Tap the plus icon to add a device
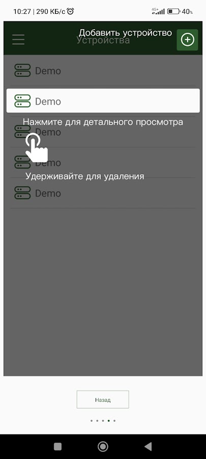 tap(187, 40)
